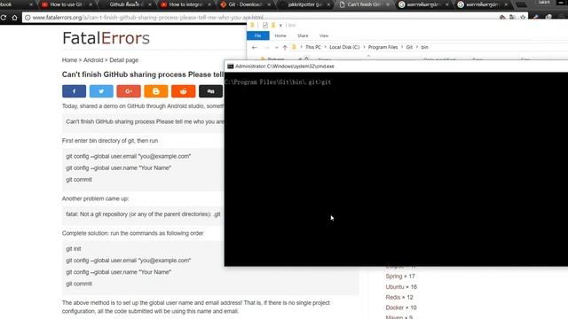Open Explorer quick access toolbar dropdown
568x319 pixels.
pyautogui.click(x=280, y=26)
